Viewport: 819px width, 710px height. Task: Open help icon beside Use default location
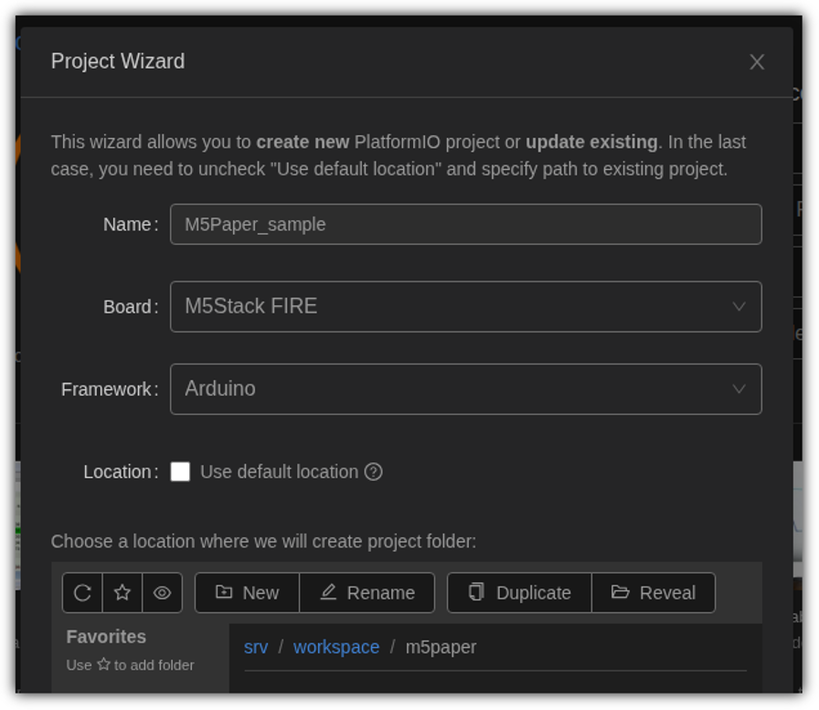point(374,472)
